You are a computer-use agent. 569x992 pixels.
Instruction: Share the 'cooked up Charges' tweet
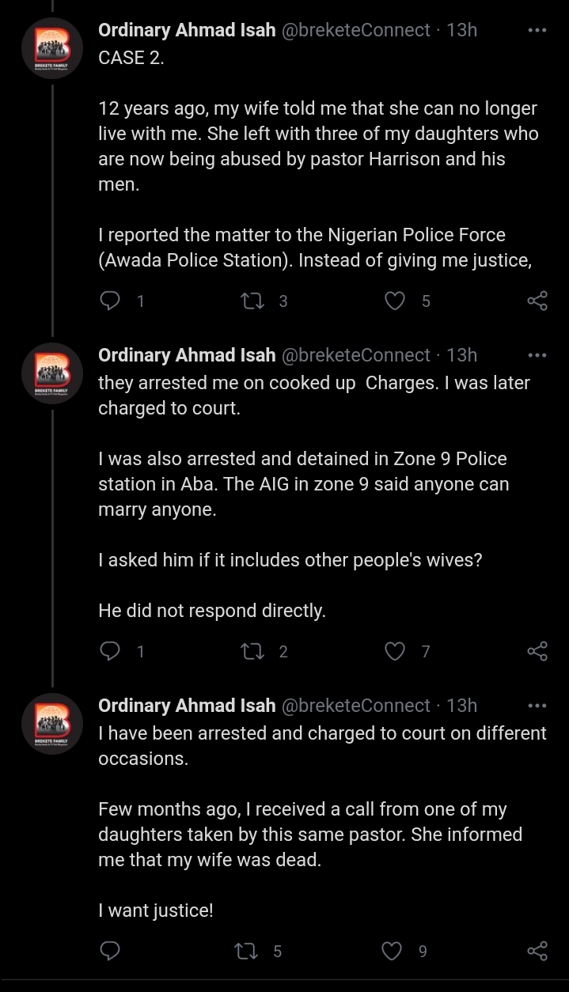tap(537, 651)
